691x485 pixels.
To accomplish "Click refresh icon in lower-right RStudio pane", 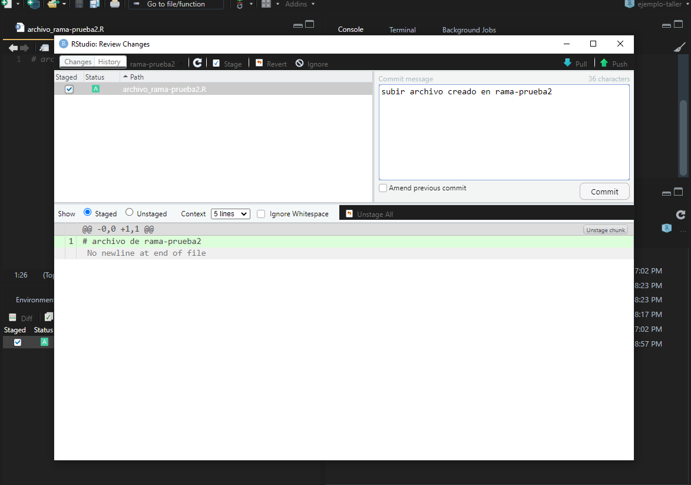I will [x=681, y=215].
